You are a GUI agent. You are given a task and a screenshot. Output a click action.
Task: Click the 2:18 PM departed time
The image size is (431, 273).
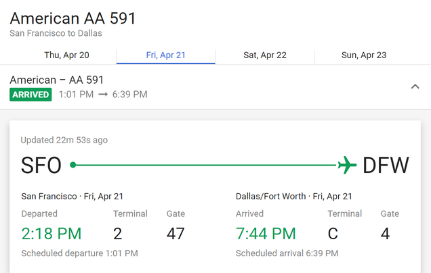click(x=52, y=234)
